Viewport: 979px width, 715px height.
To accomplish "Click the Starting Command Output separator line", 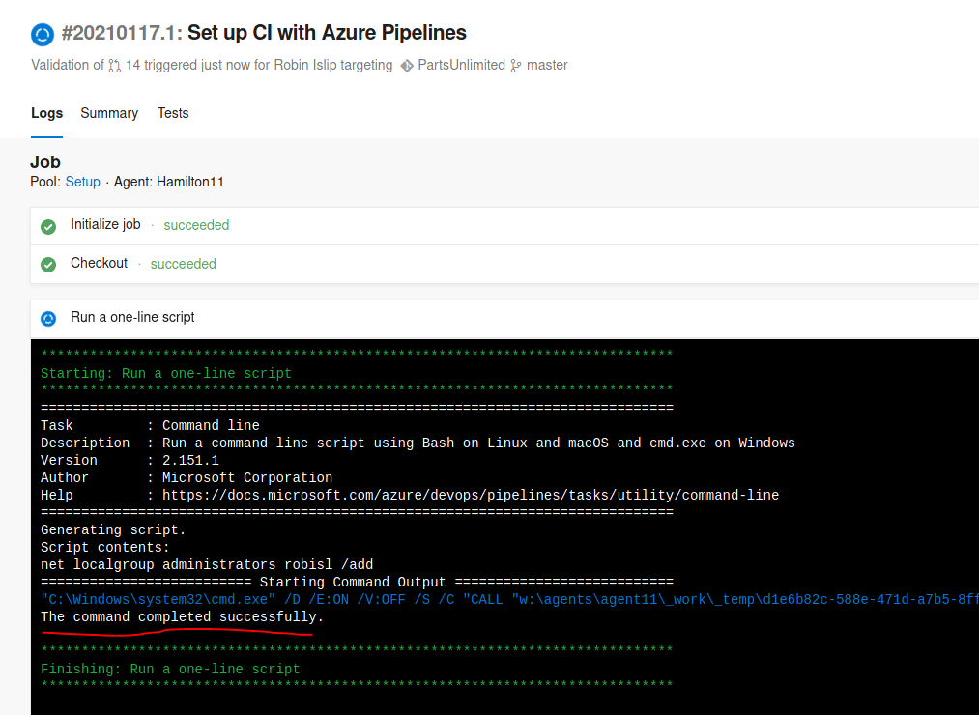I will point(357,583).
